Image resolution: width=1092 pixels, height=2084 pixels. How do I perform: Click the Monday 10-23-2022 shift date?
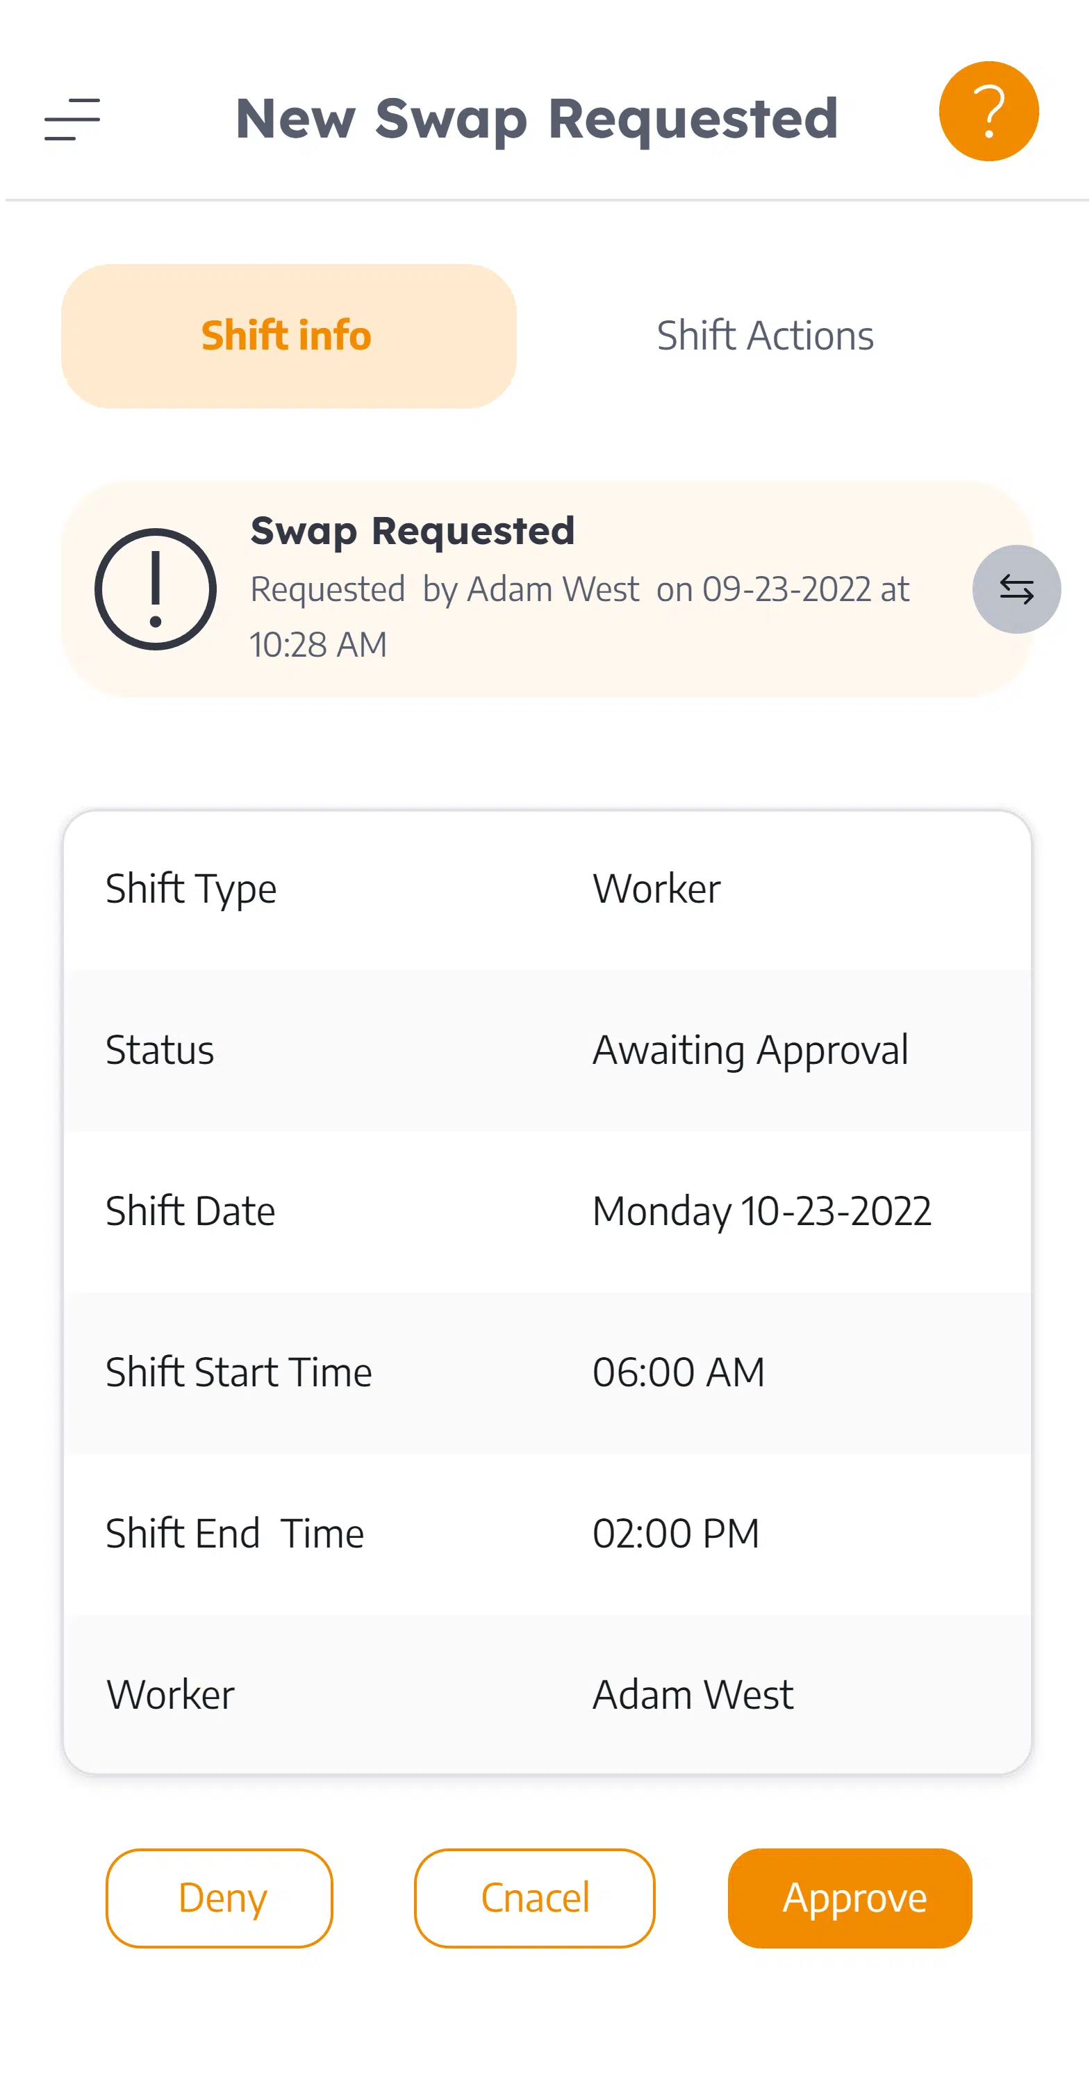(761, 1211)
